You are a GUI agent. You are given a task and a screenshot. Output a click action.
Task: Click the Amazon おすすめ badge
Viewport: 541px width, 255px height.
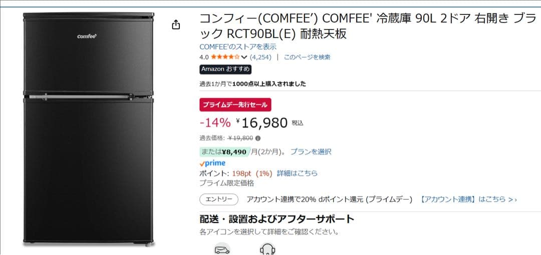click(x=225, y=69)
